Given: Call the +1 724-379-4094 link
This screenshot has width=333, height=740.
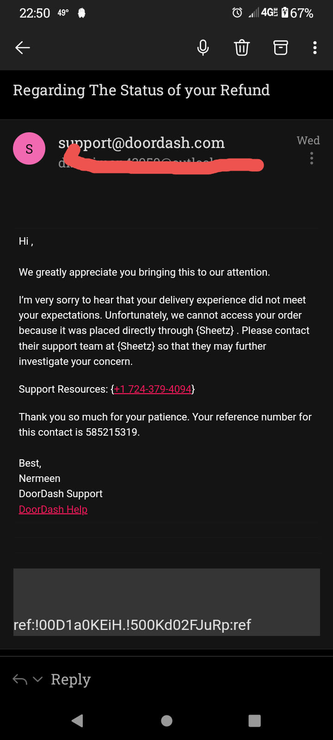Looking at the screenshot, I should point(153,389).
